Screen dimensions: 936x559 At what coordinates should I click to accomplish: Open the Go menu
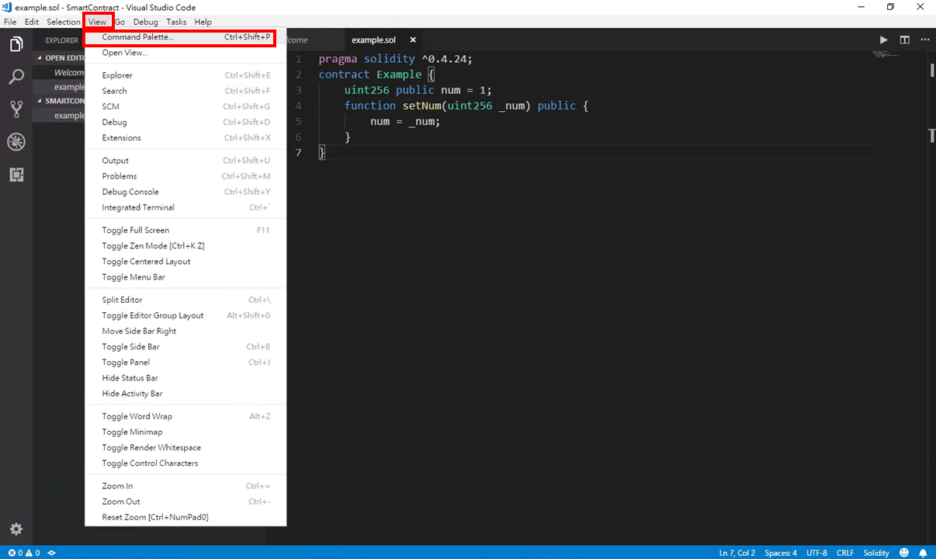[x=120, y=22]
